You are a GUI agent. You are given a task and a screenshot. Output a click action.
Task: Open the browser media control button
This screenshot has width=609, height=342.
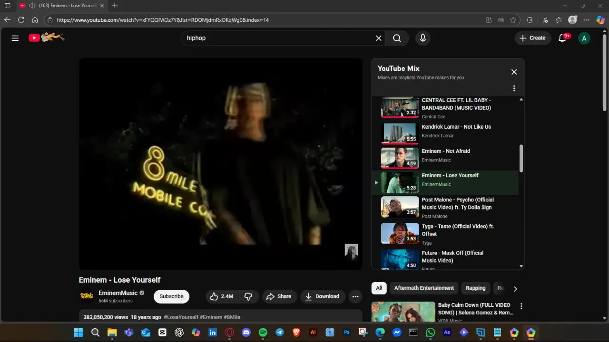tap(545, 20)
